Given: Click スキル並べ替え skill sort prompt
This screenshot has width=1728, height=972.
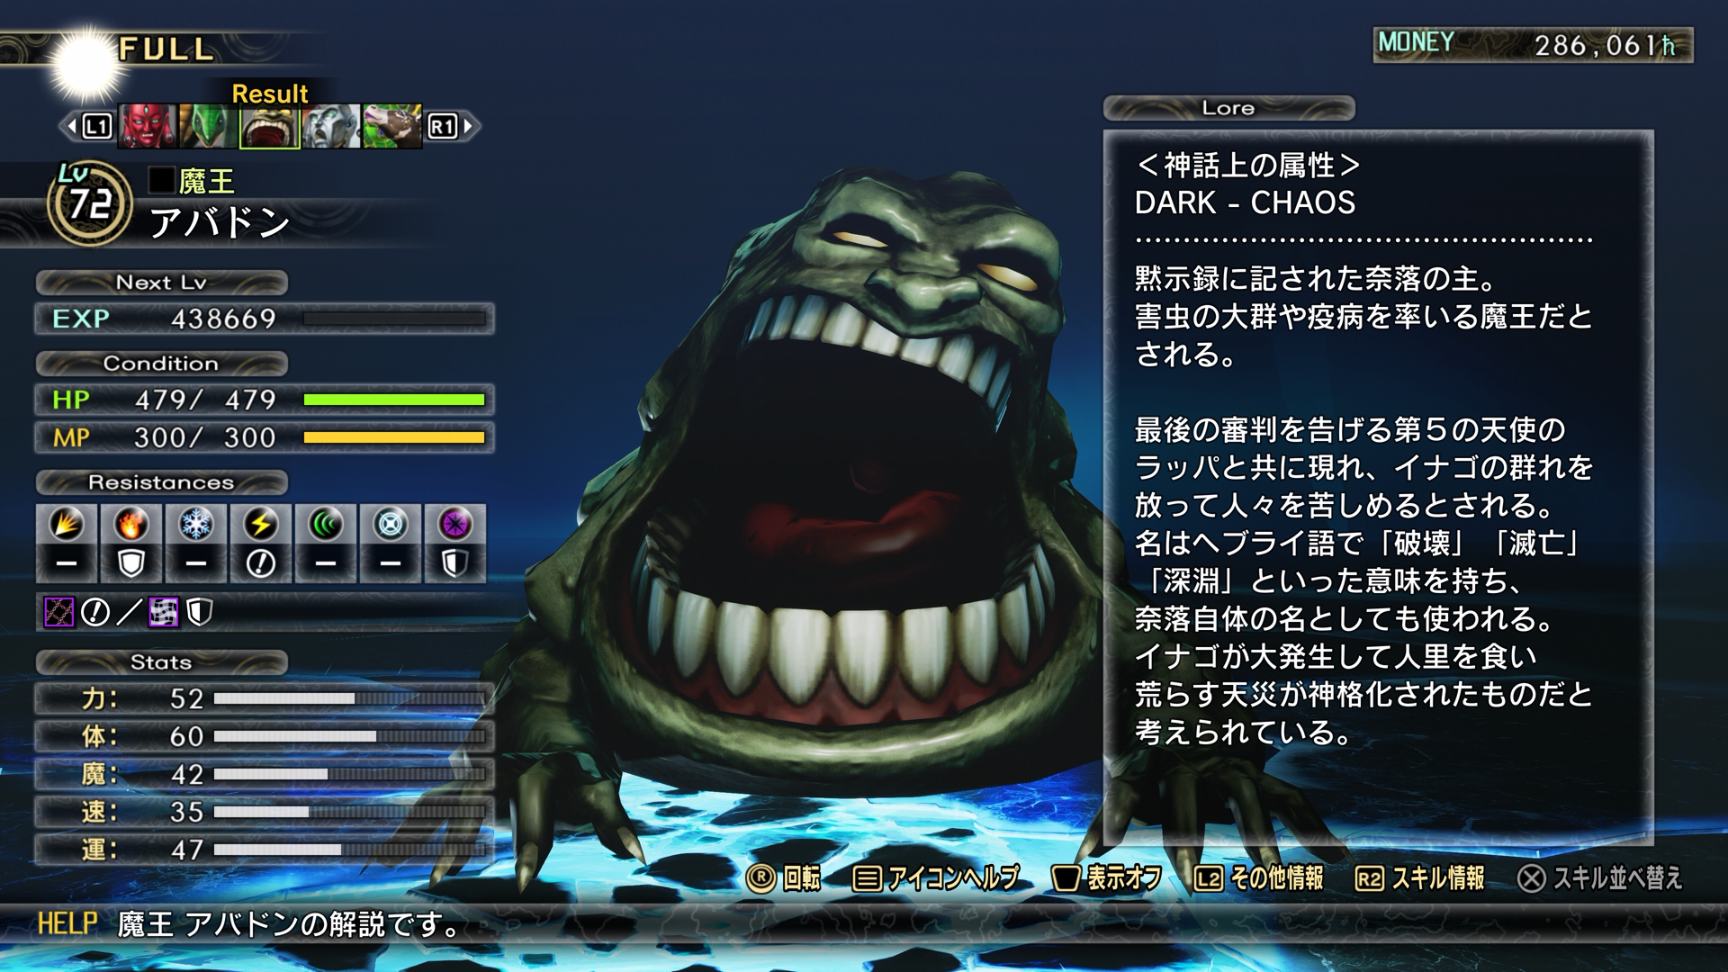Looking at the screenshot, I should 1600,877.
